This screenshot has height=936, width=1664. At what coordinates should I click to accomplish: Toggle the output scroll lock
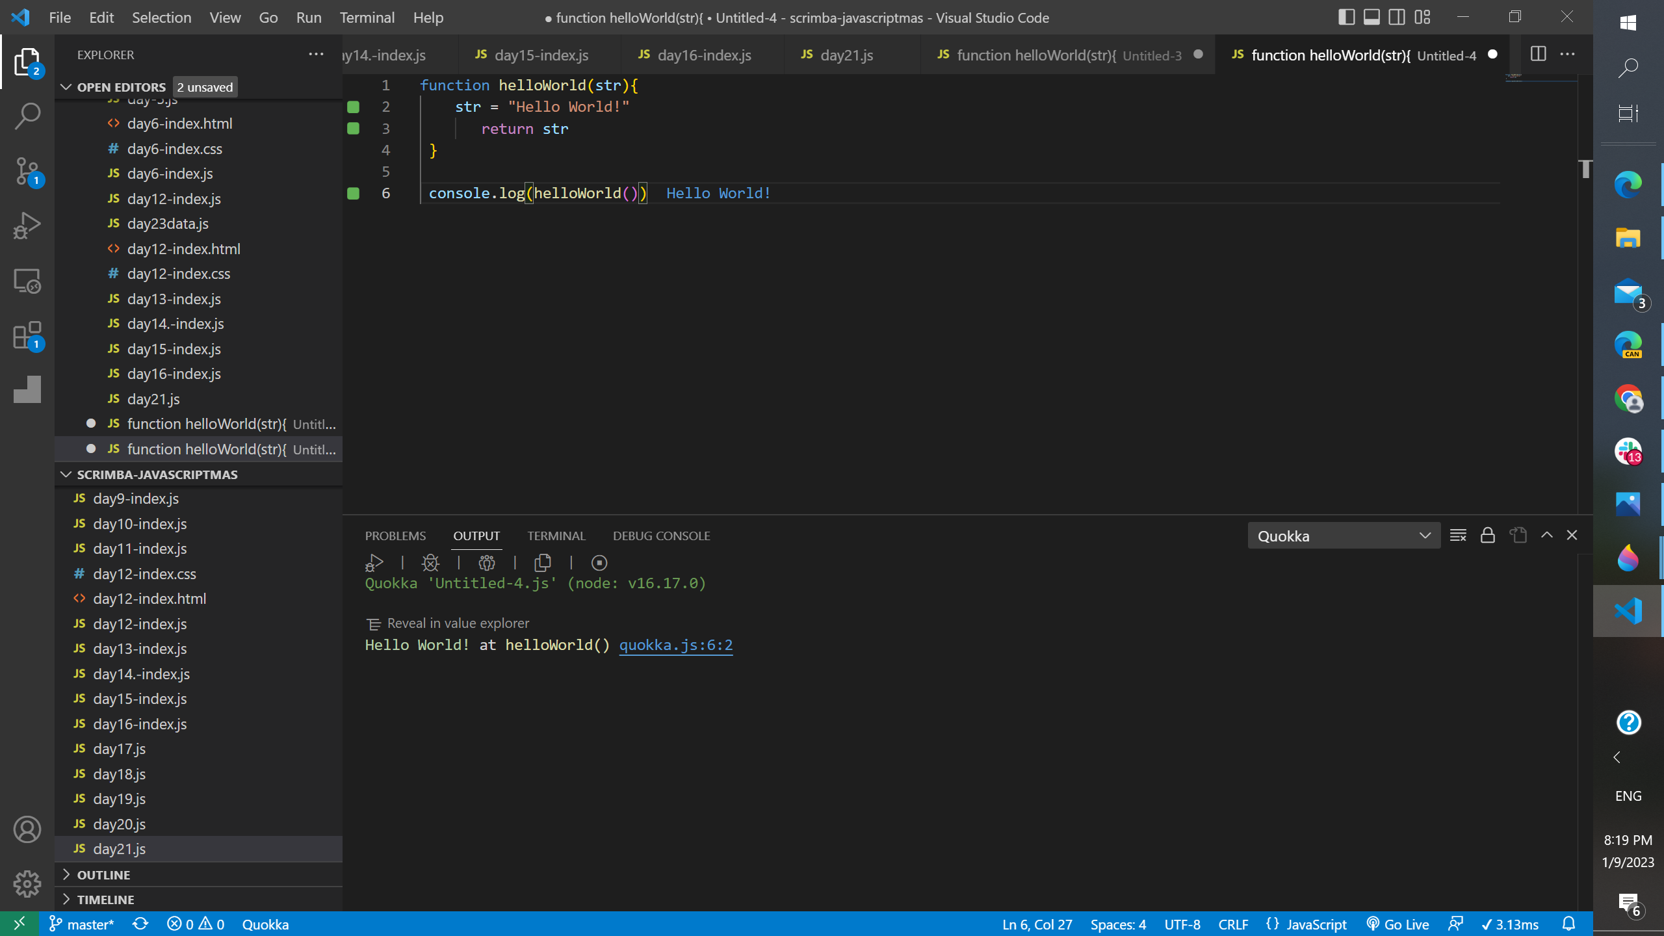coord(1488,536)
